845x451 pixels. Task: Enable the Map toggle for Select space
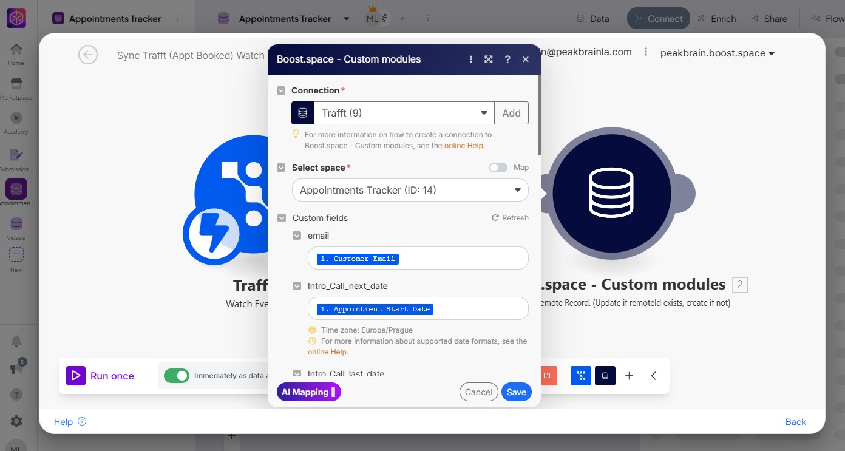coord(498,168)
